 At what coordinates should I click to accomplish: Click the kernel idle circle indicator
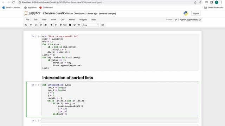[x=200, y=20]
